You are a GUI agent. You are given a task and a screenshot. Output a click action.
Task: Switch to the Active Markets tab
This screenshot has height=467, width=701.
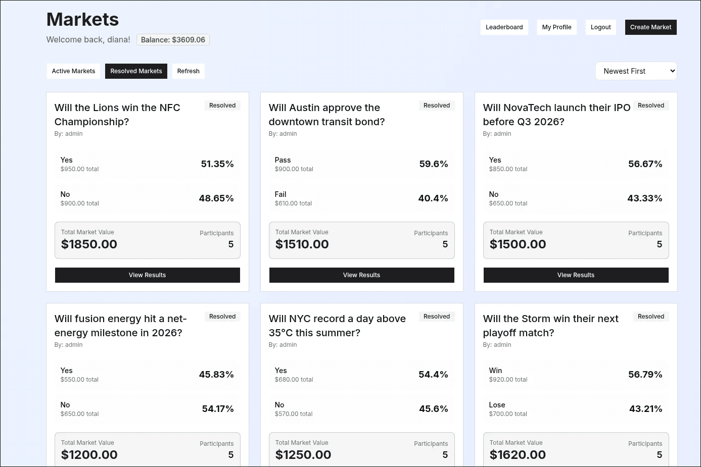coord(73,71)
